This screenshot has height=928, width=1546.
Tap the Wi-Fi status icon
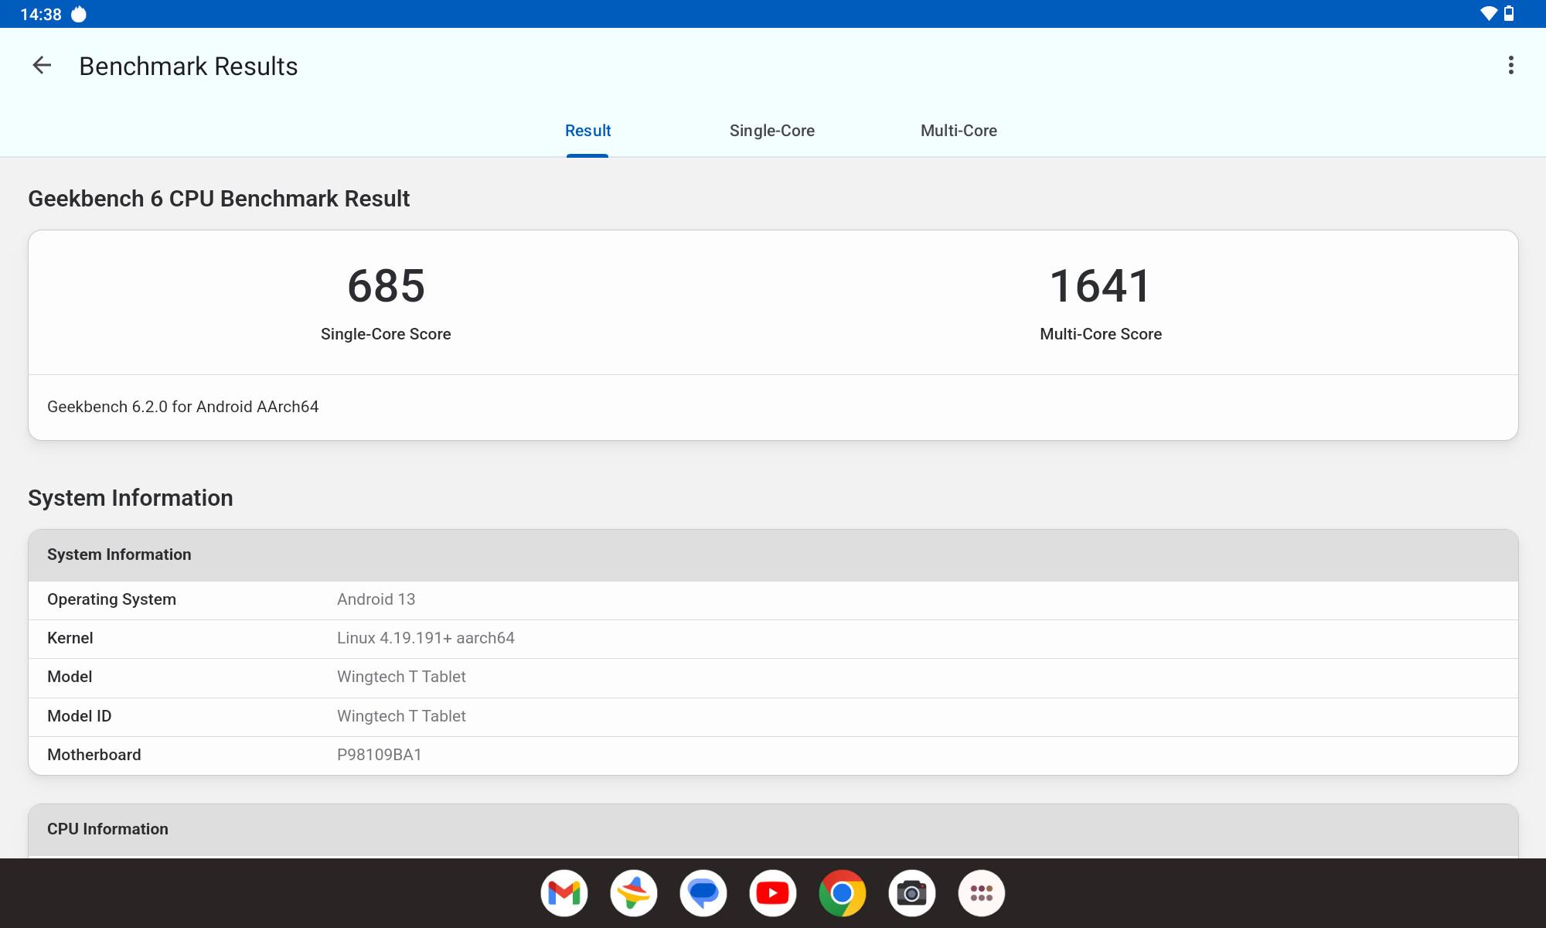click(1488, 14)
